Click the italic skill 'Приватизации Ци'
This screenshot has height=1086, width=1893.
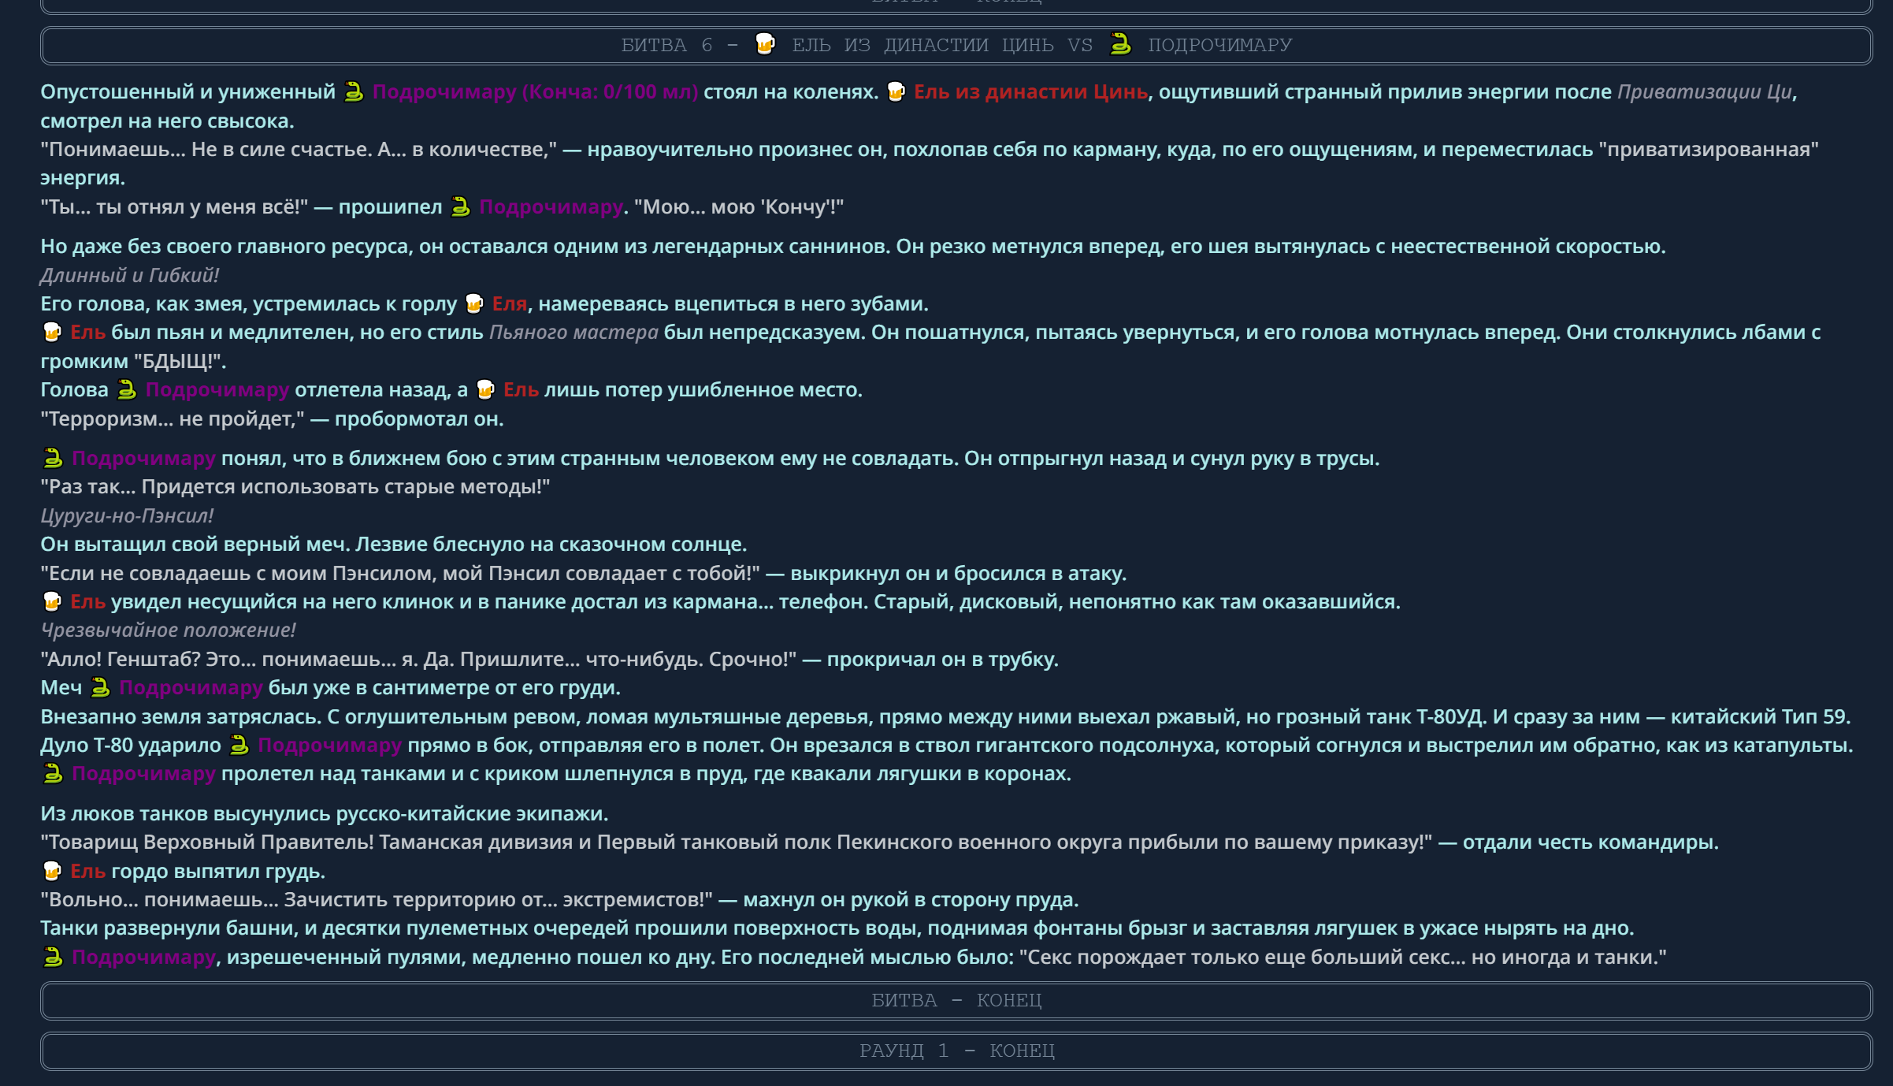[x=1705, y=92]
